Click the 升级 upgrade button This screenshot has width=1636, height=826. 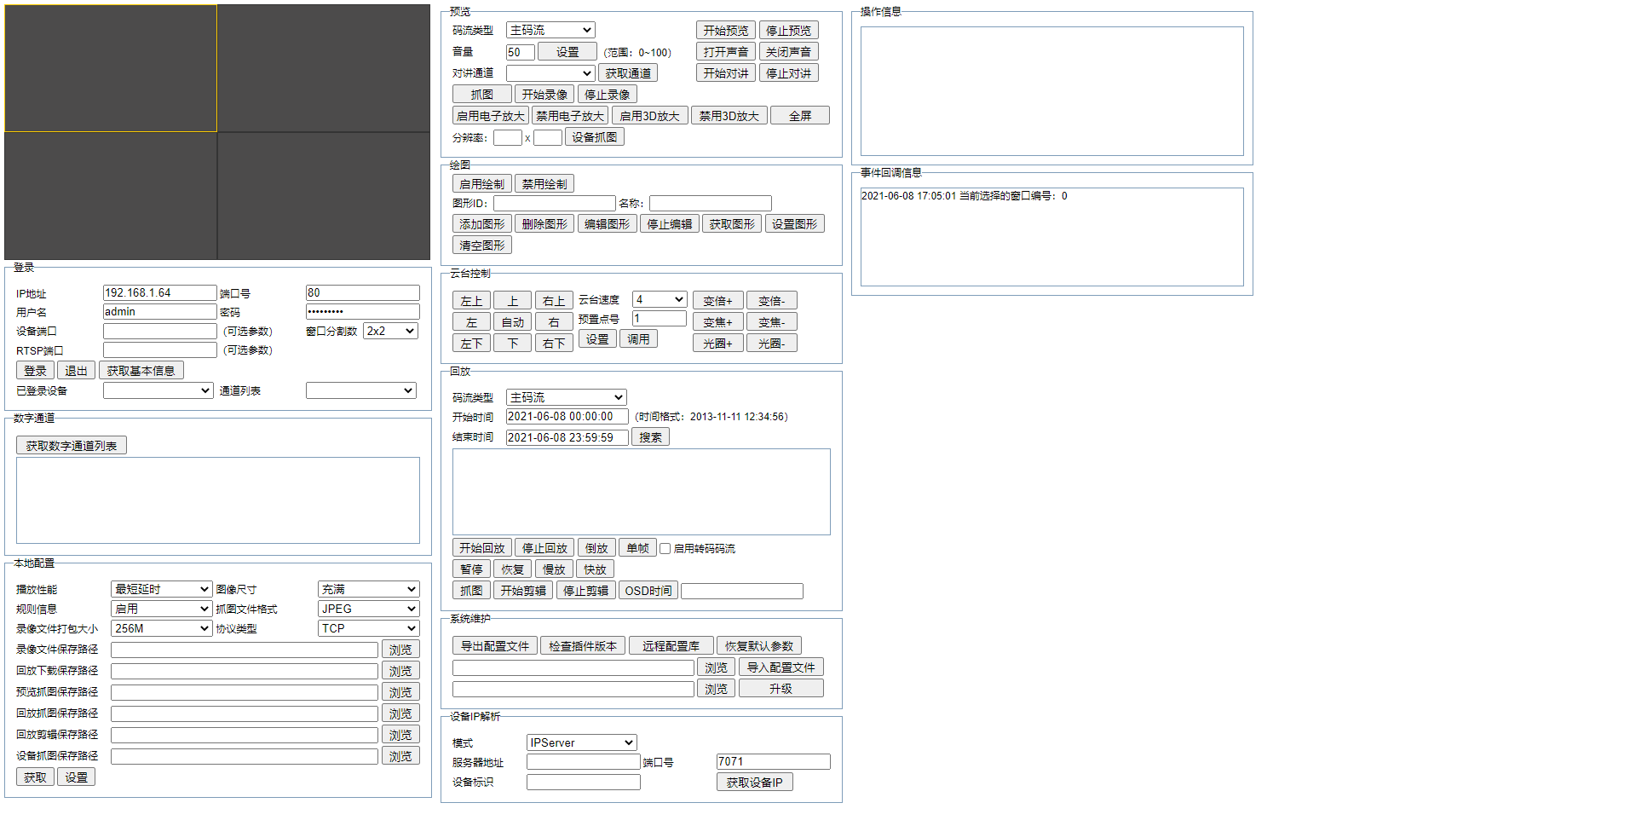point(780,688)
